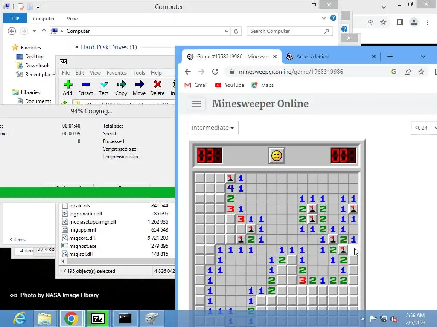Image resolution: width=437 pixels, height=327 pixels.
Task: Open 7-Zip Favorites menu
Action: (x=117, y=72)
